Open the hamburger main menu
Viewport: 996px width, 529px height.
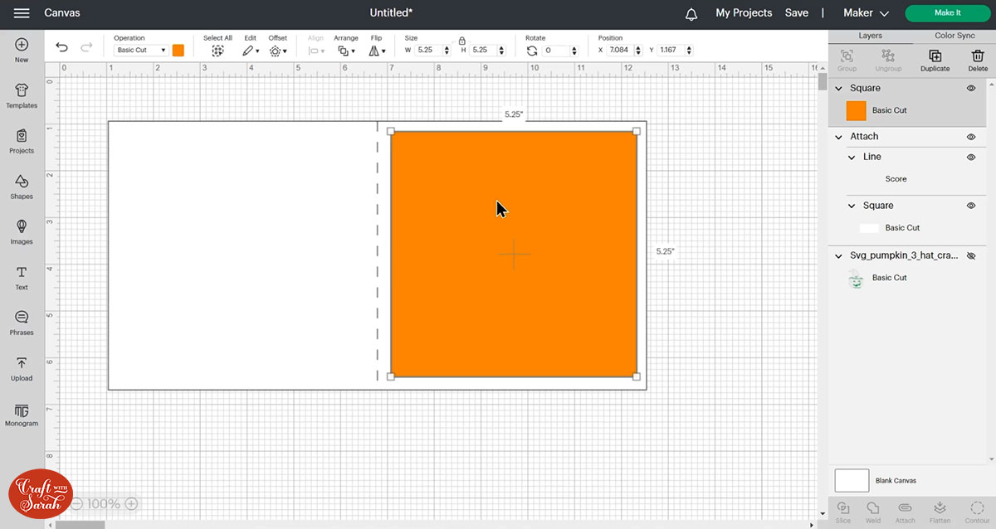pos(22,13)
